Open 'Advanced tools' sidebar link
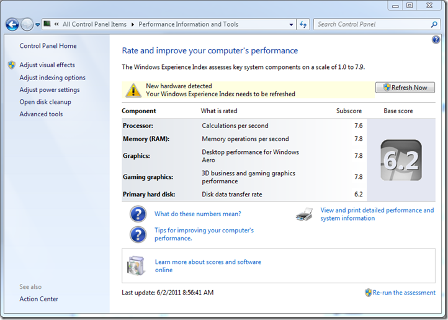Screen dimensions: 448x320 pos(41,114)
